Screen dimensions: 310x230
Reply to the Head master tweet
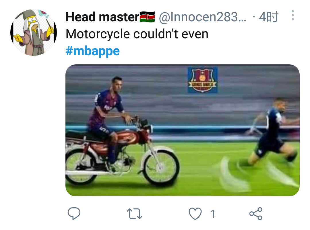pos(74,214)
